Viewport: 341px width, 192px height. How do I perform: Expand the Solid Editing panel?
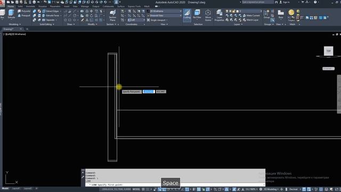click(x=47, y=25)
